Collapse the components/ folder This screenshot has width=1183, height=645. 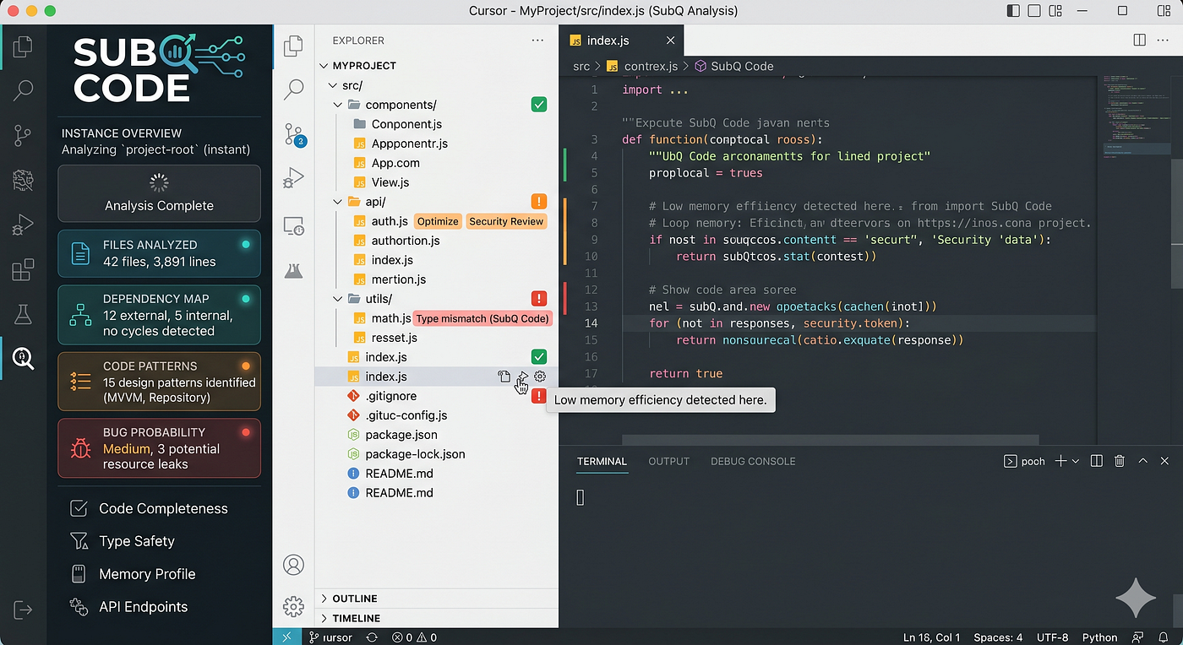click(337, 105)
